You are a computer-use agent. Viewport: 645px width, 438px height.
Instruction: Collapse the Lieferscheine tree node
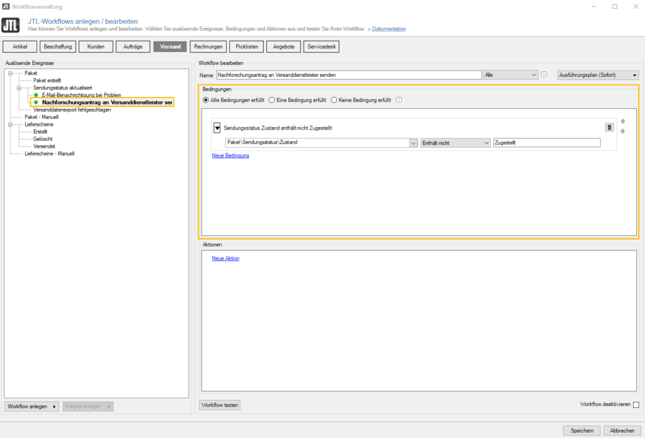pyautogui.click(x=11, y=125)
